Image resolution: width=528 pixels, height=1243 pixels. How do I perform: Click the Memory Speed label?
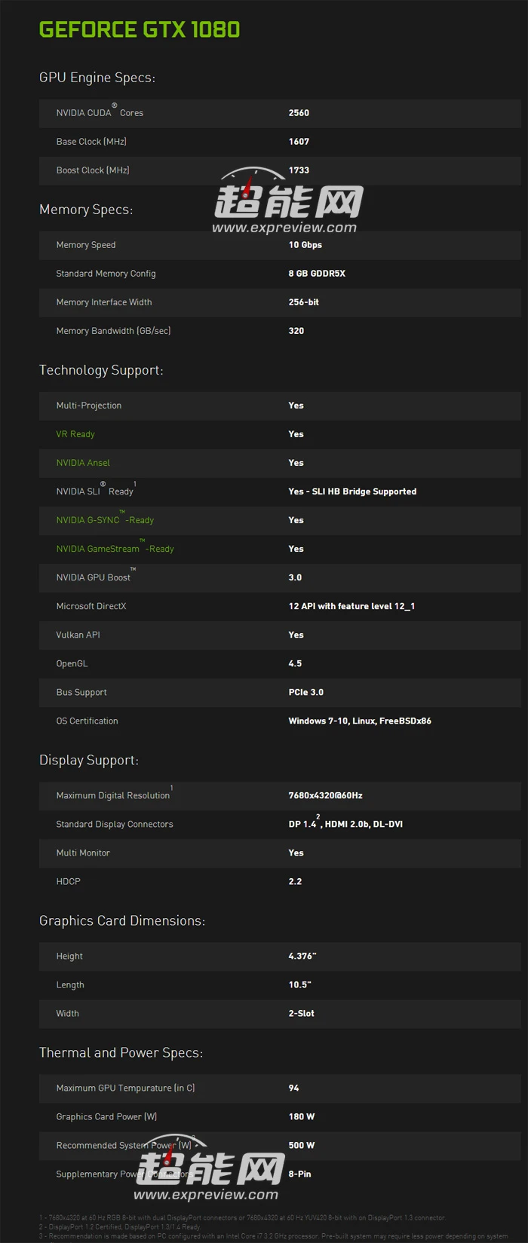point(86,245)
